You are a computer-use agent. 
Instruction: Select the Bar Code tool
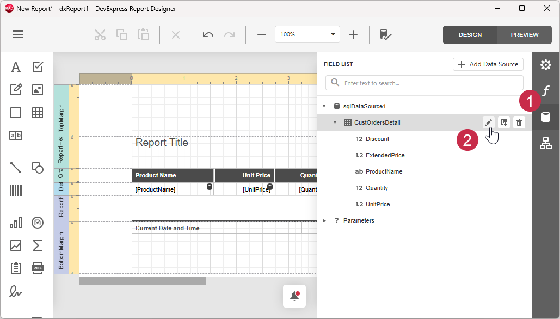(x=16, y=190)
